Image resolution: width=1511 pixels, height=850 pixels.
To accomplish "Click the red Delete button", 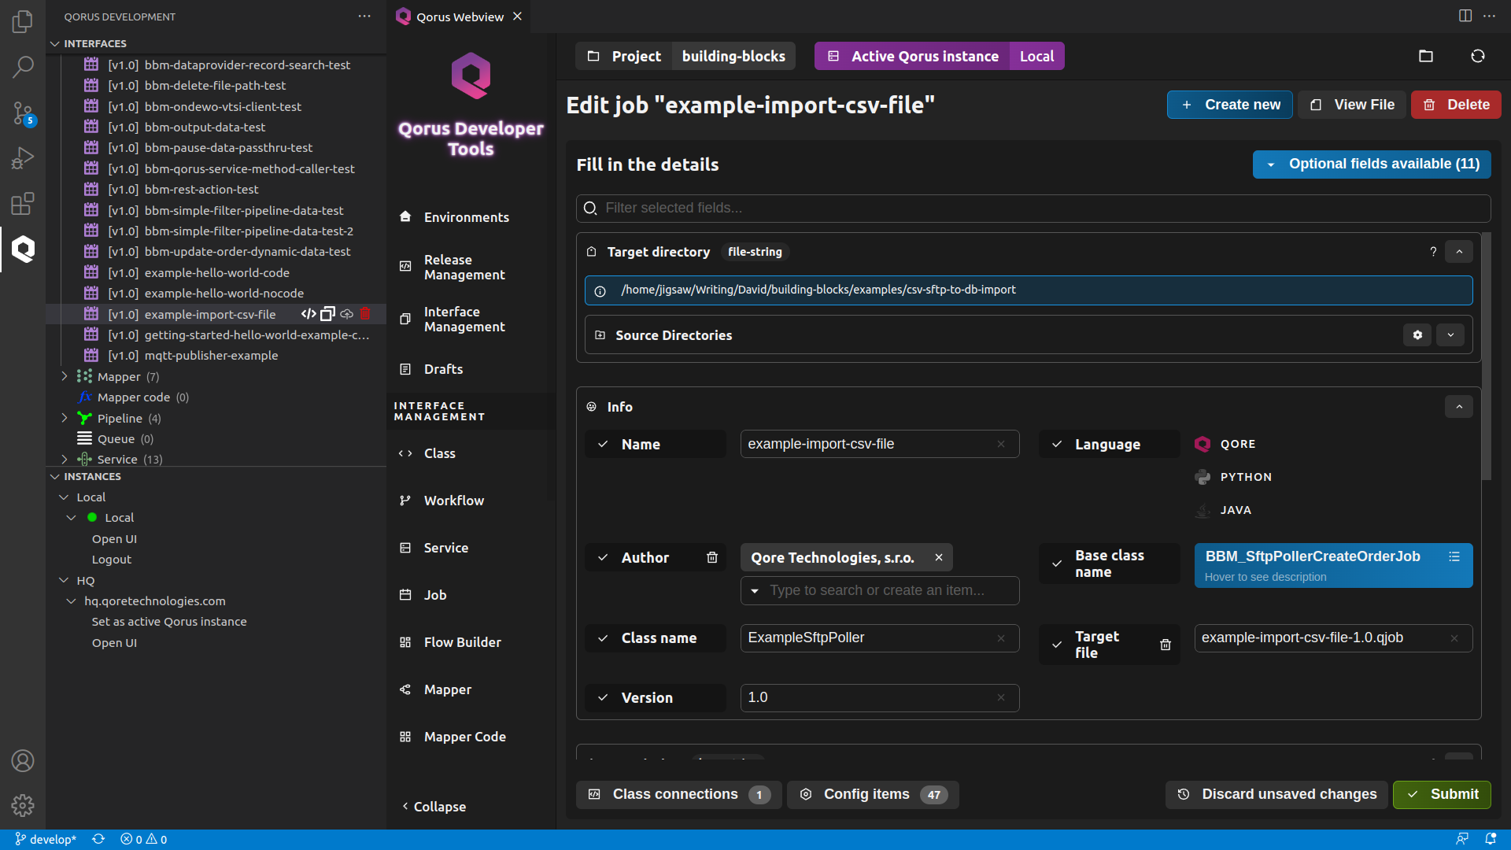I will (x=1456, y=105).
